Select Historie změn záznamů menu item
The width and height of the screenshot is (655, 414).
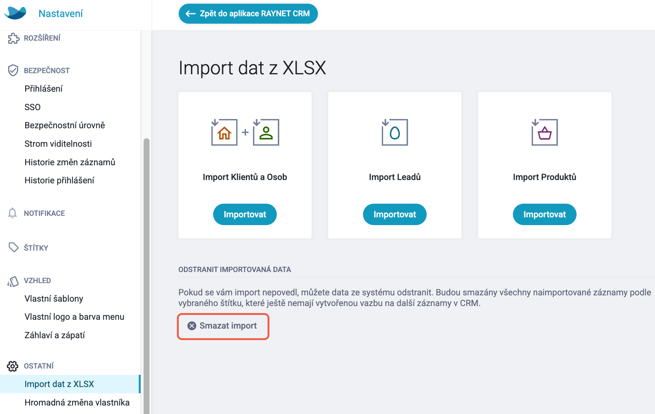click(x=70, y=162)
